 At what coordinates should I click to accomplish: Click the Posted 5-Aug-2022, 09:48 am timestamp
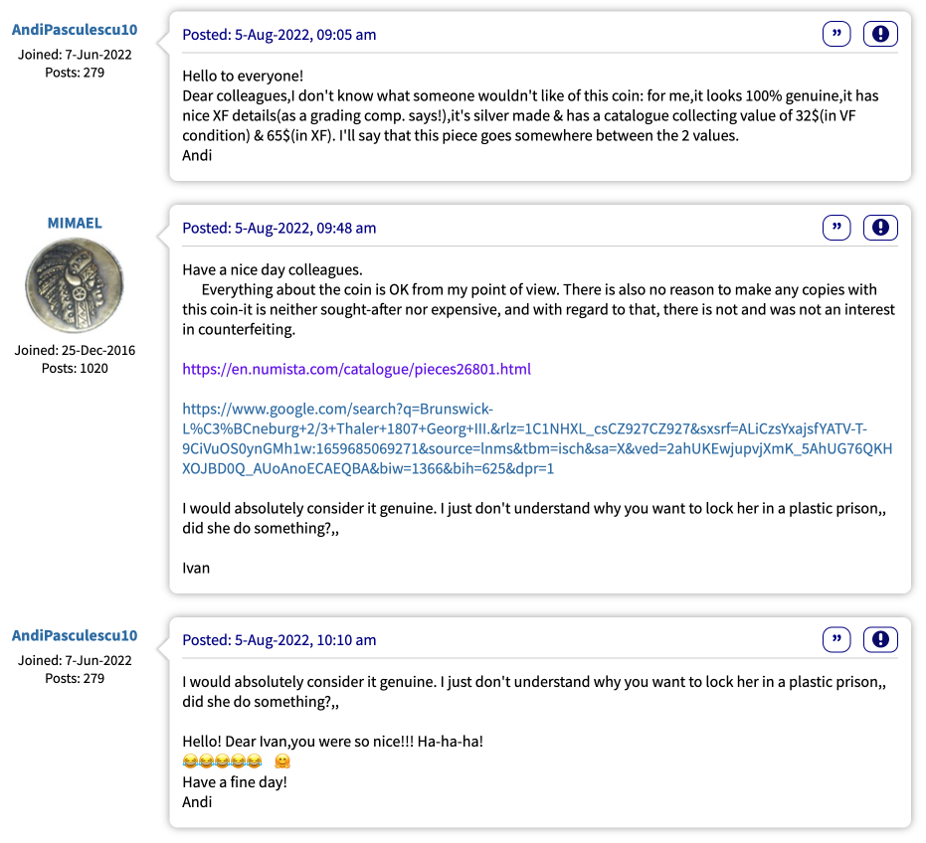coord(278,228)
